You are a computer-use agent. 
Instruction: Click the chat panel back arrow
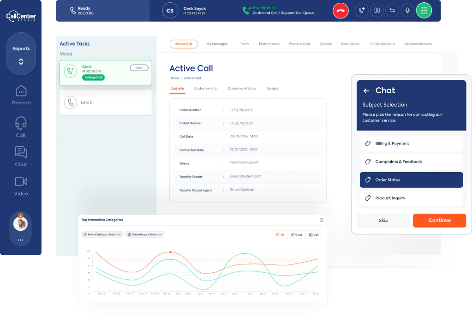pyautogui.click(x=366, y=91)
